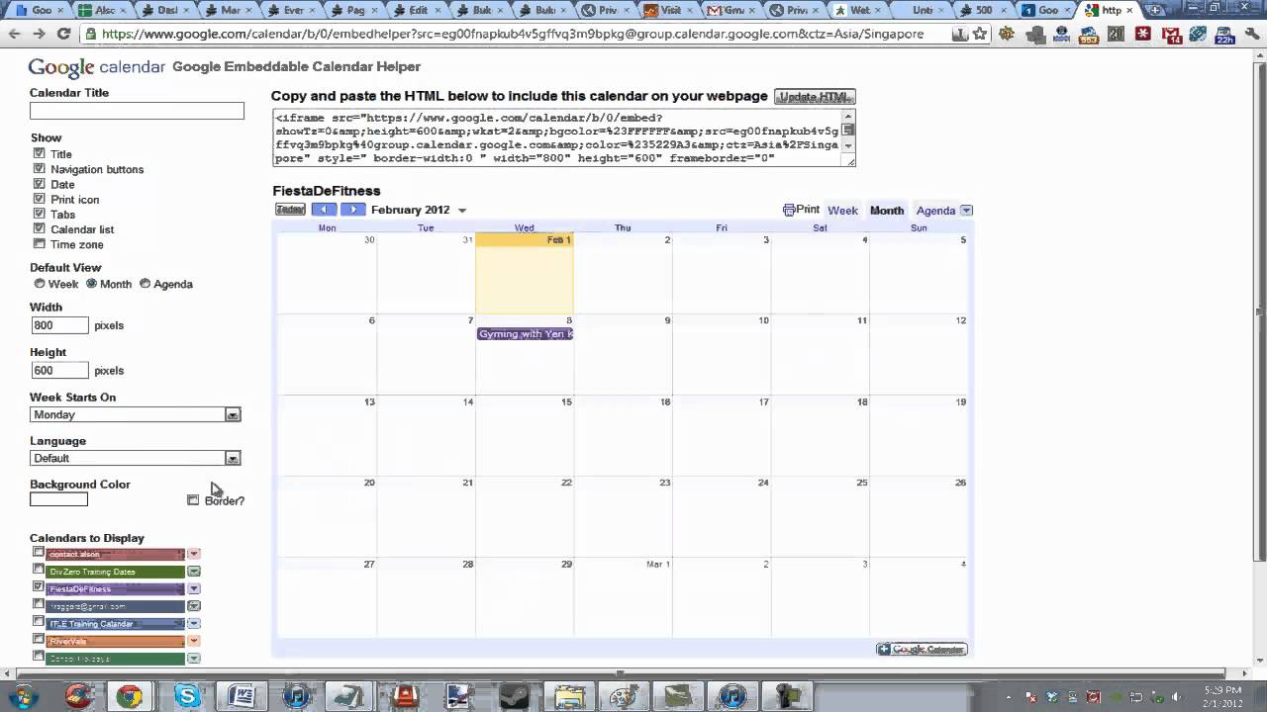
Task: Switch to the Gmail browser tab
Action: point(730,10)
